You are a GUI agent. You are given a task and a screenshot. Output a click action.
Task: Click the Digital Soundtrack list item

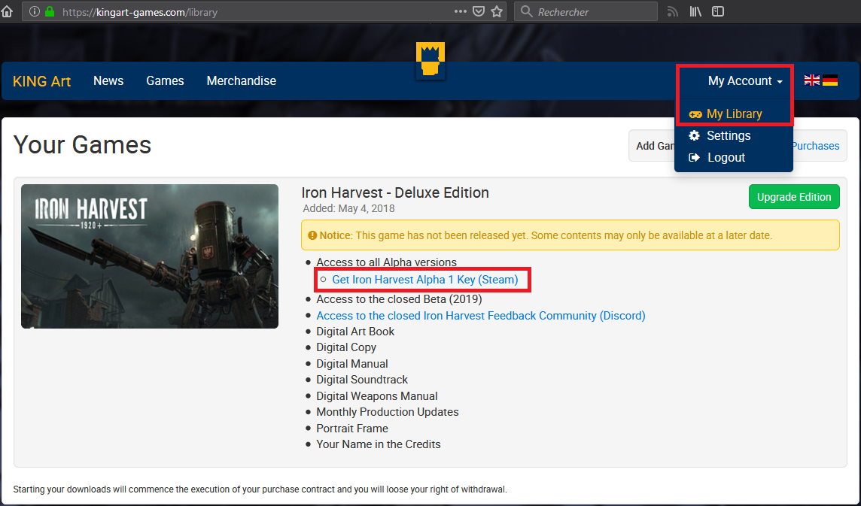coord(362,380)
